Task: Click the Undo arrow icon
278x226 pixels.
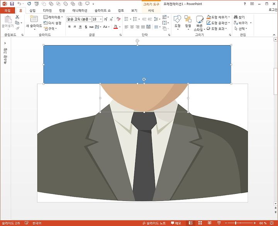Action: click(x=19, y=4)
